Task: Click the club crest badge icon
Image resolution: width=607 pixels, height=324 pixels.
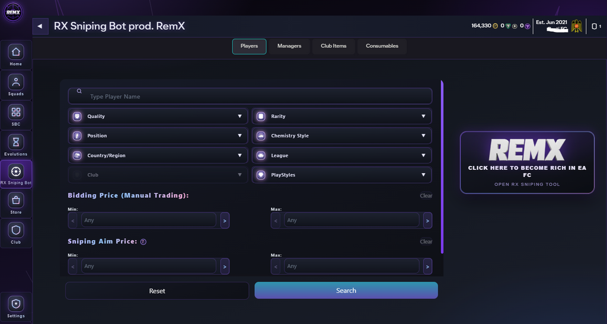Action: click(576, 26)
